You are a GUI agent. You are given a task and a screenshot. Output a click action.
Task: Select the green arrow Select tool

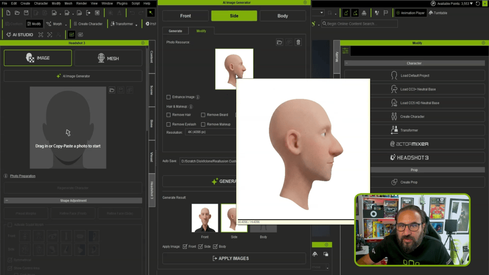(x=150, y=13)
